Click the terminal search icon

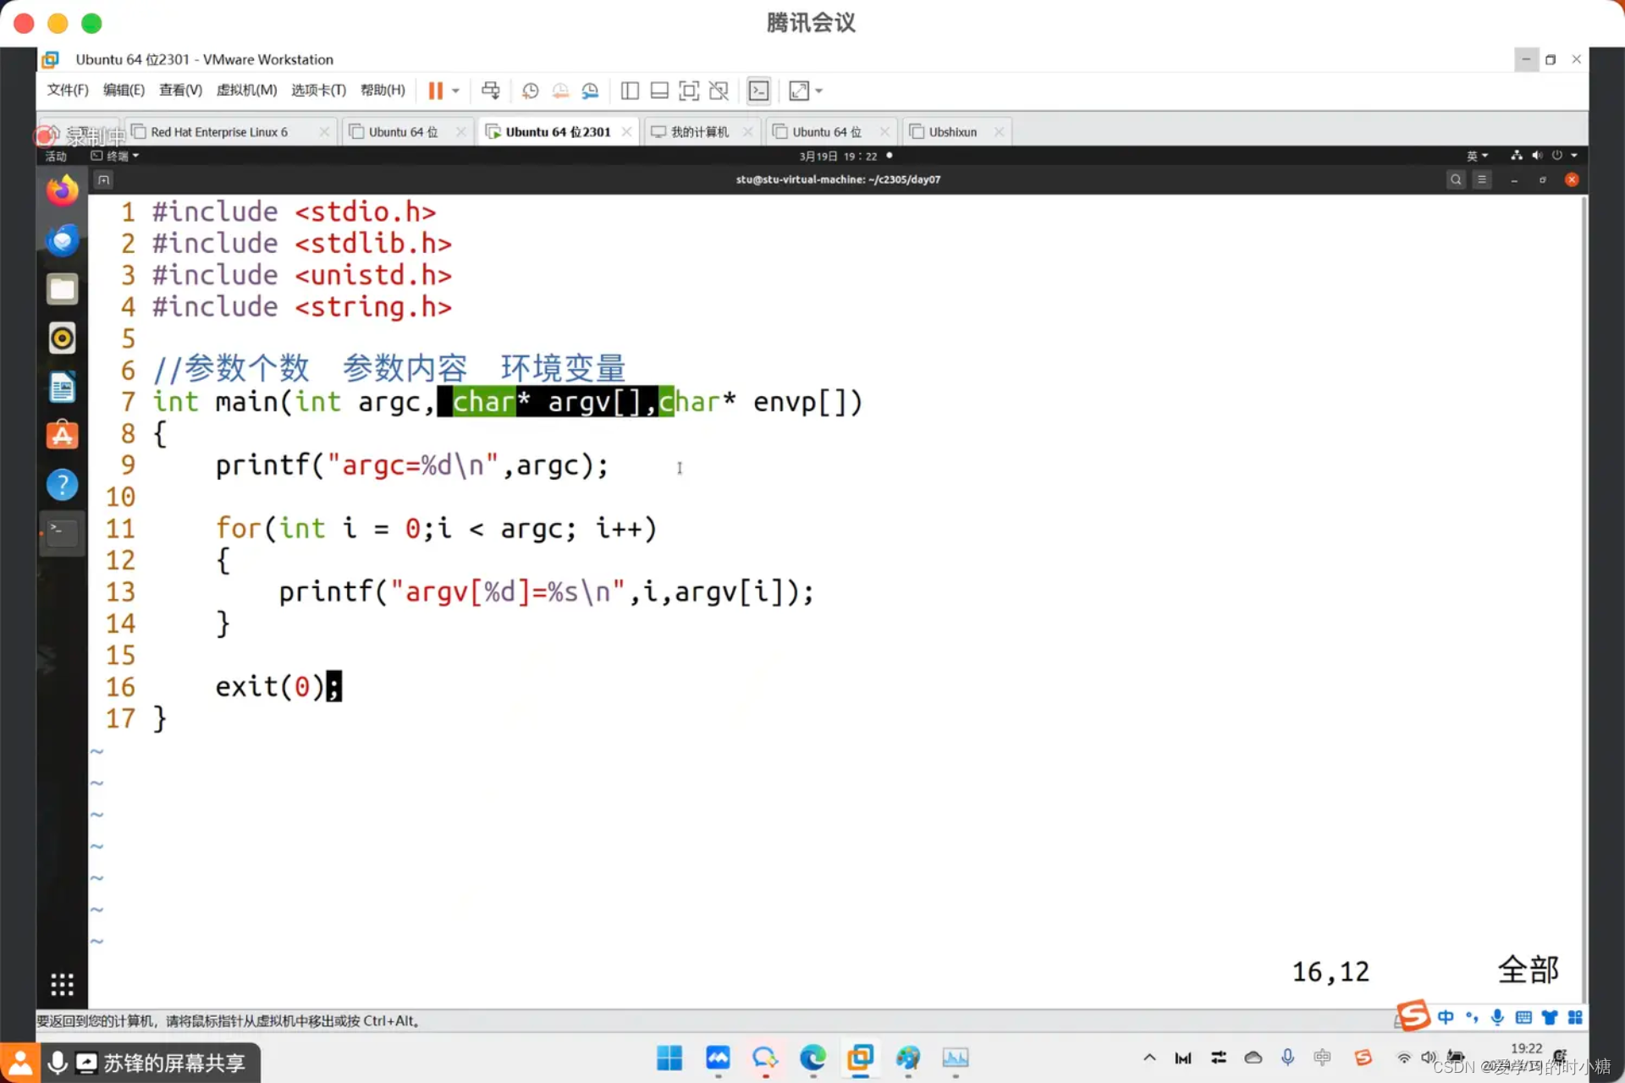click(x=1456, y=179)
